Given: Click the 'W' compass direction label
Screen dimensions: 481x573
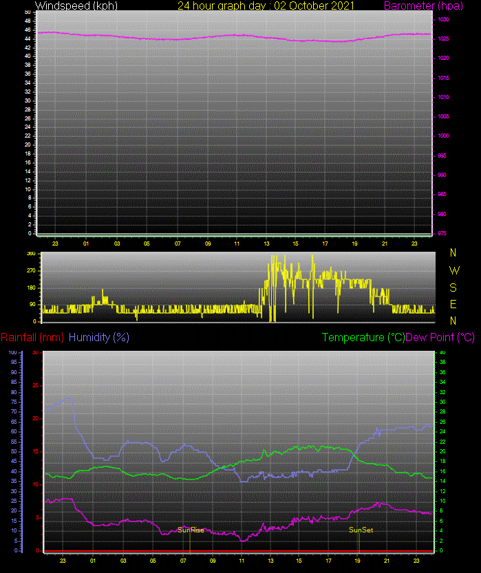Looking at the screenshot, I should (454, 271).
